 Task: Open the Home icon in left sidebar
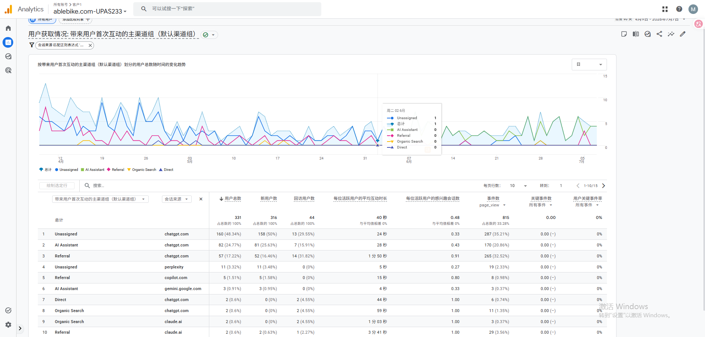(8, 28)
